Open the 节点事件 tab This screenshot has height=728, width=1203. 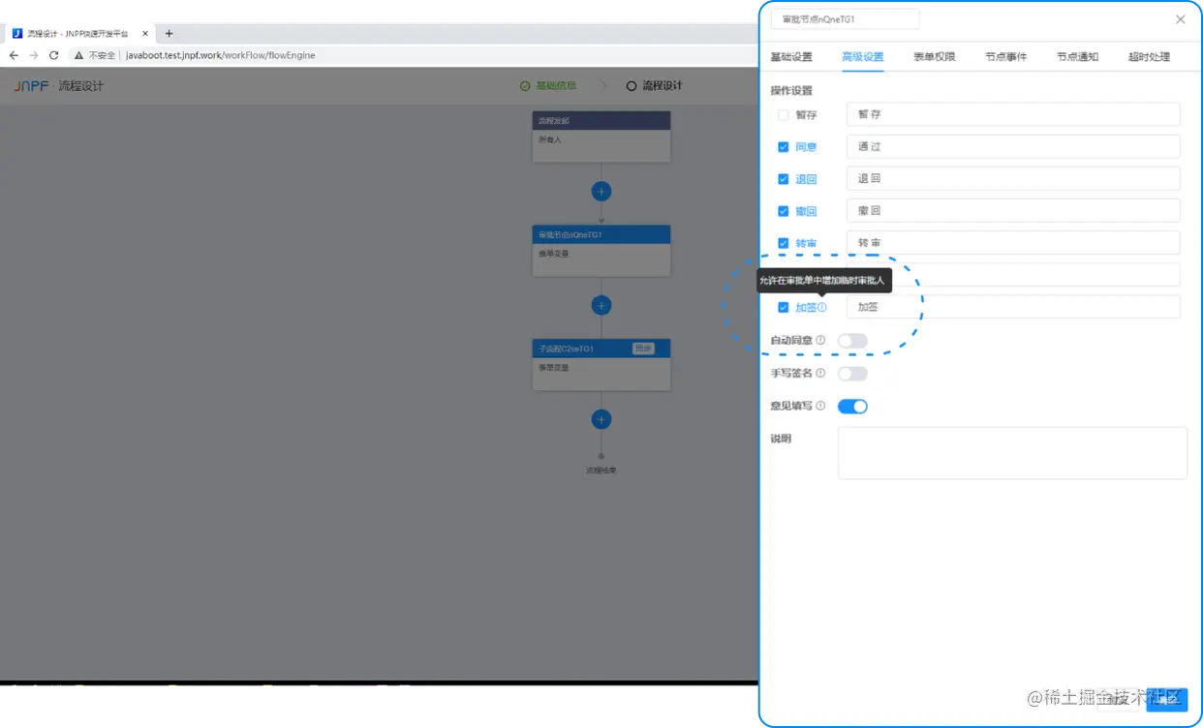[1006, 57]
